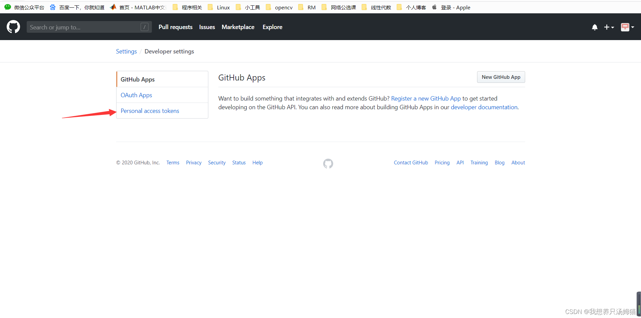
Task: Open Marketplace in the top navigation
Action: (238, 27)
